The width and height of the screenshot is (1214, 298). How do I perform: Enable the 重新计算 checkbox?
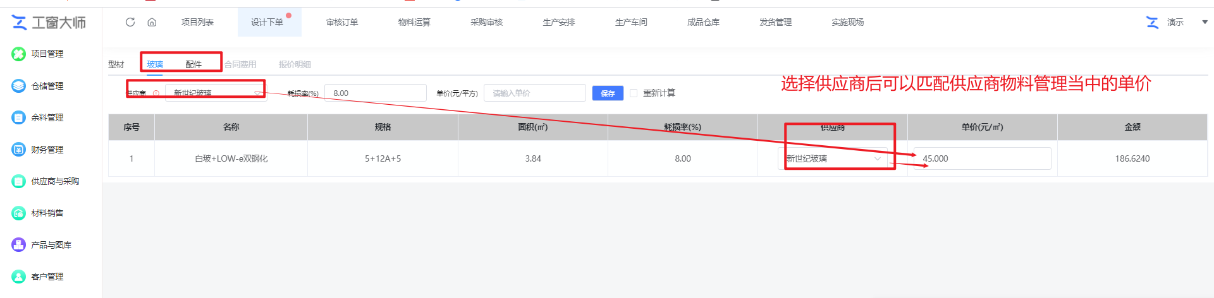[634, 93]
